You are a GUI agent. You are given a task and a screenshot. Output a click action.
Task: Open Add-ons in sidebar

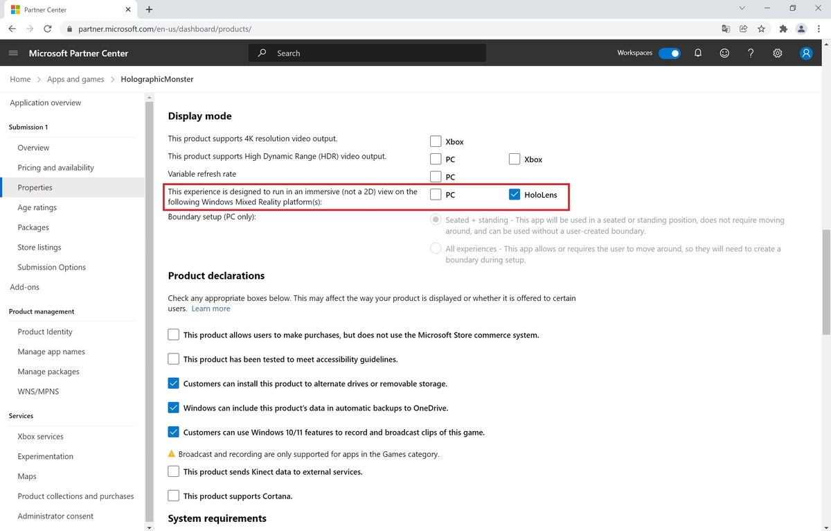[x=25, y=287]
